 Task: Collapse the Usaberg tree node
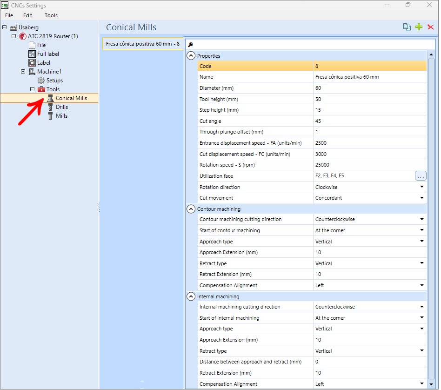click(5, 27)
